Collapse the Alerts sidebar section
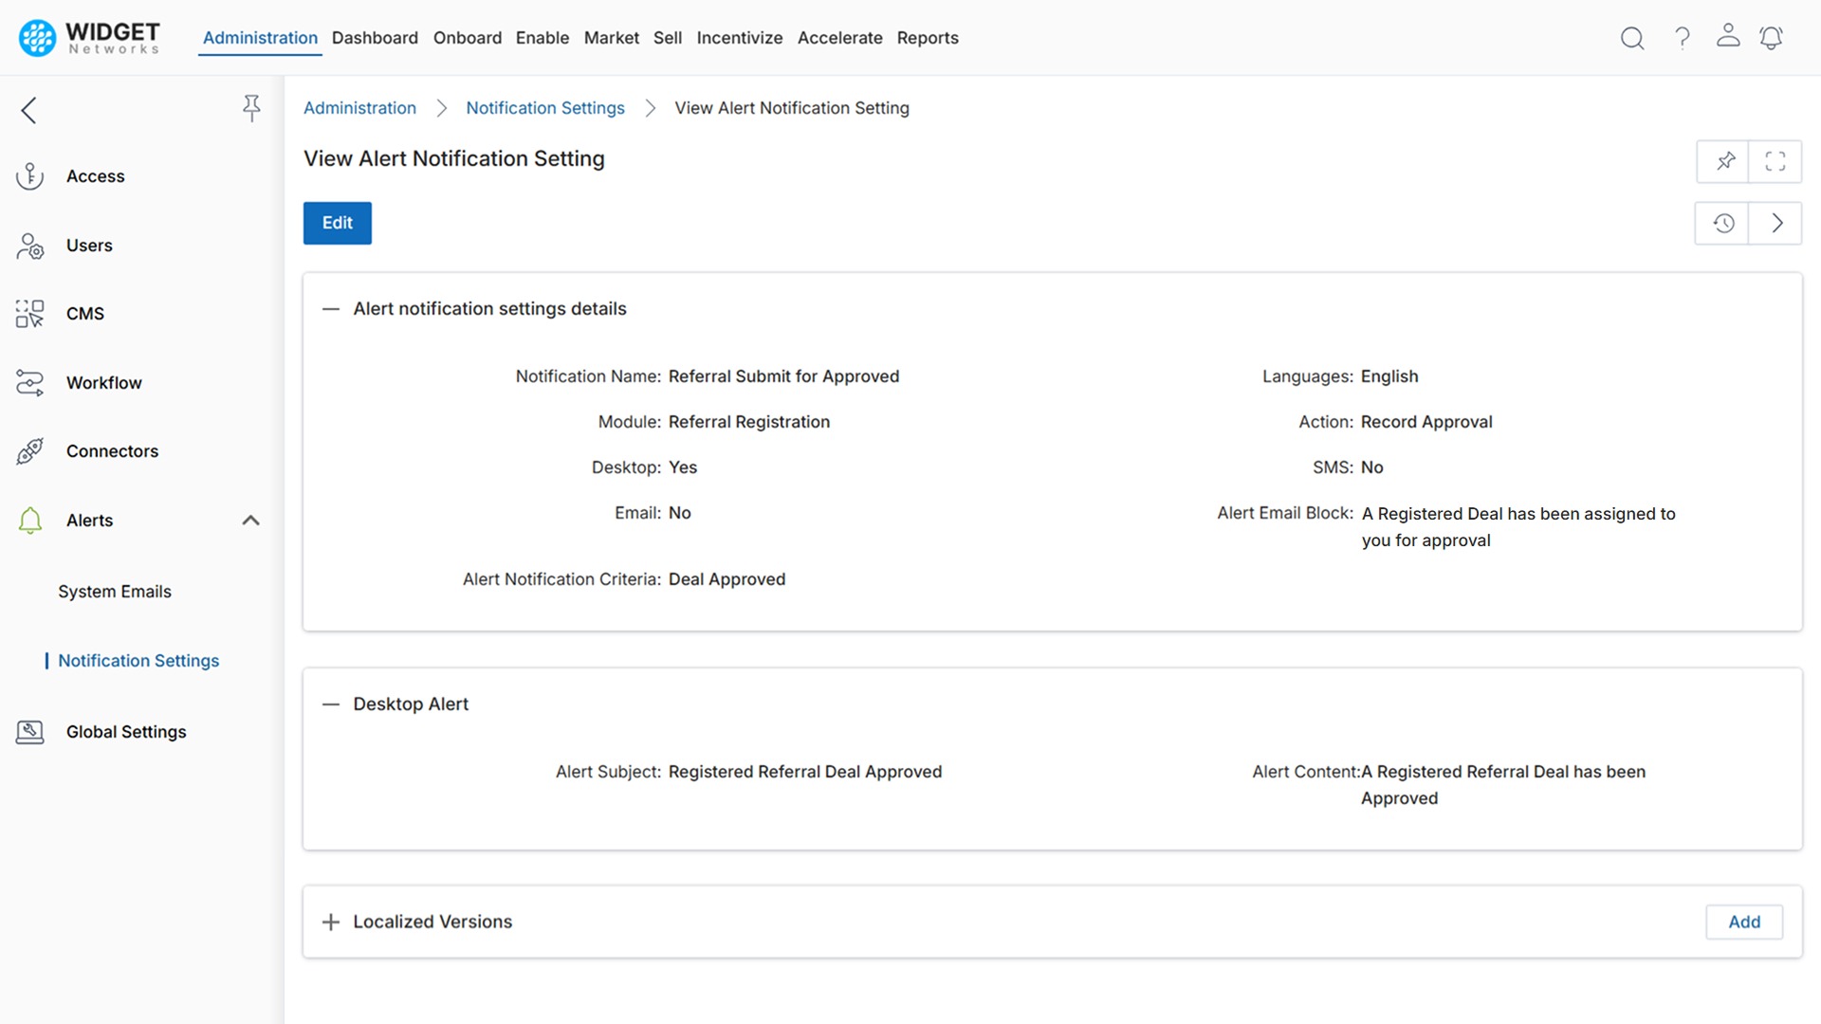Image resolution: width=1821 pixels, height=1024 pixels. tap(250, 520)
